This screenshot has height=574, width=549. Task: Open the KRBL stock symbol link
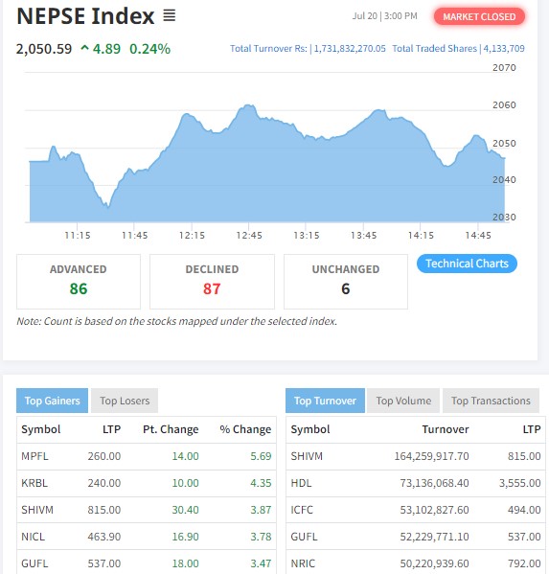click(34, 483)
